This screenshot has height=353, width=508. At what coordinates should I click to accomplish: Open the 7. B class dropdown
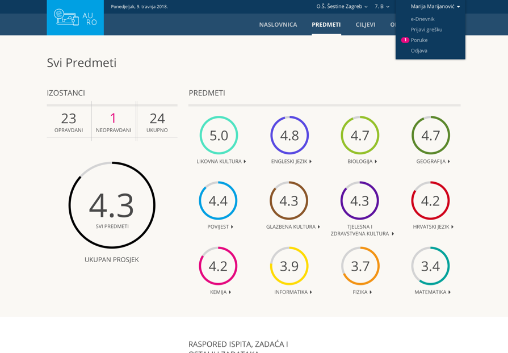click(x=381, y=6)
